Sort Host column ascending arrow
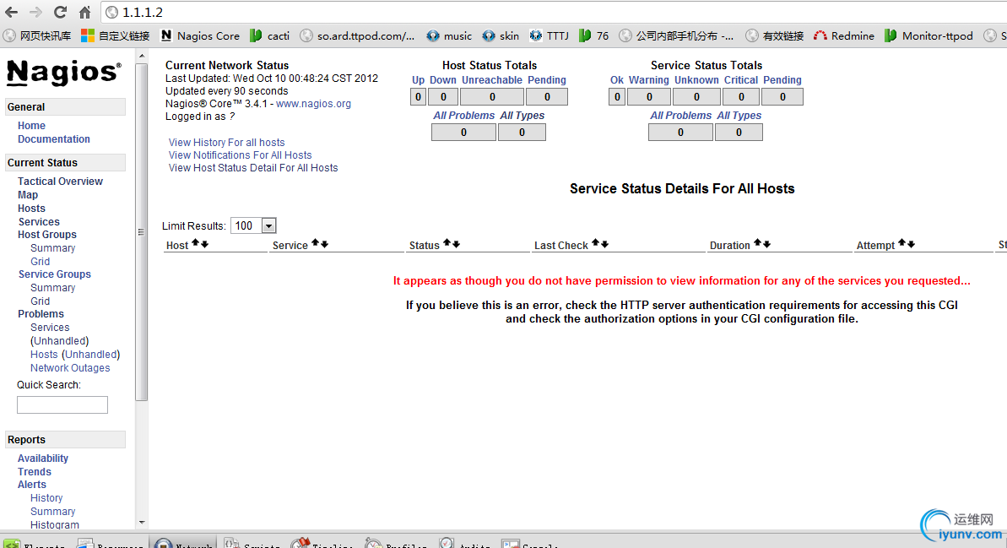 coord(196,243)
